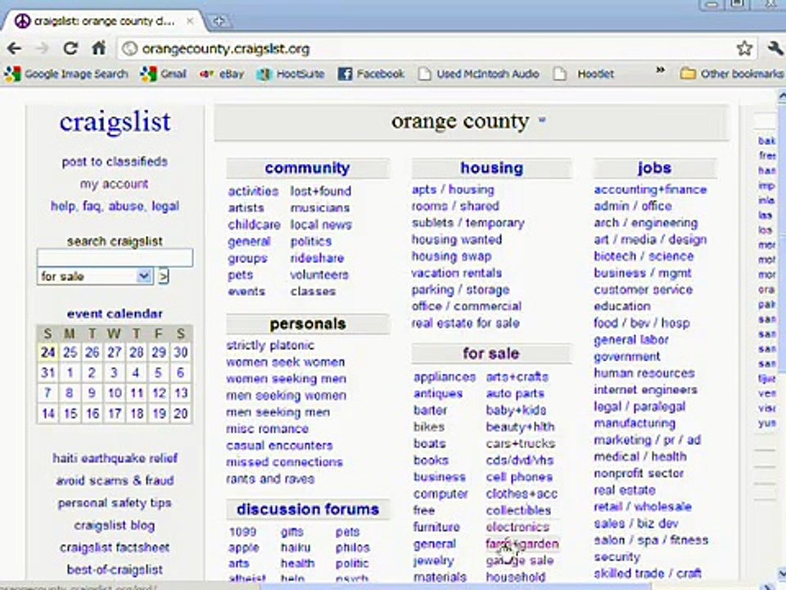Image resolution: width=786 pixels, height=590 pixels.
Task: Open strictly platonic in personals
Action: 270,345
